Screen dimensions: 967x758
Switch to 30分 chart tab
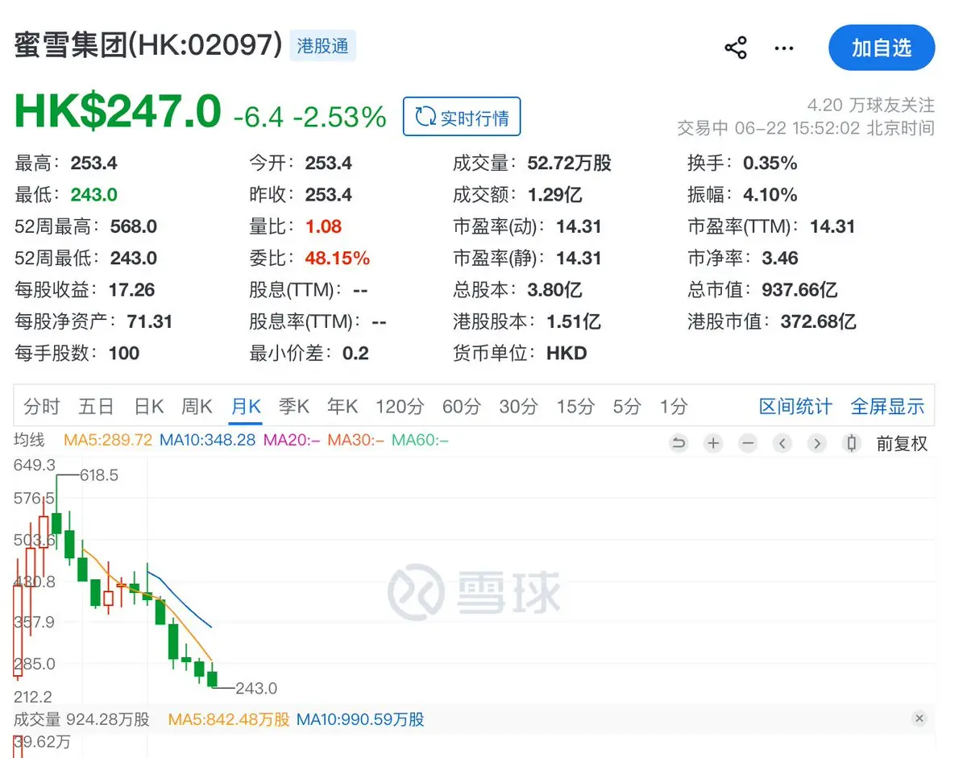(x=518, y=407)
